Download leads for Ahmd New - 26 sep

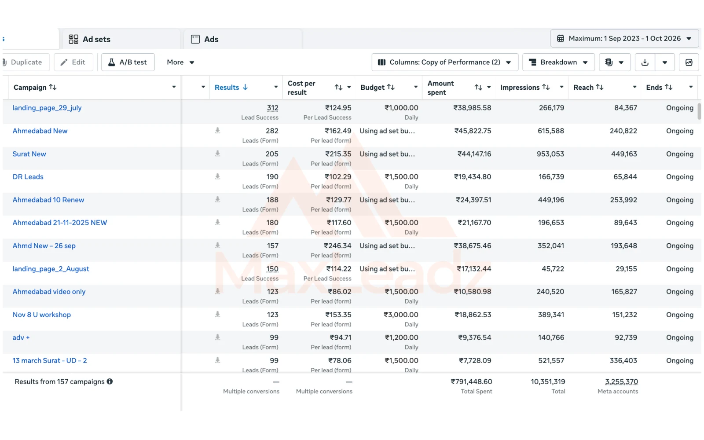pyautogui.click(x=217, y=245)
